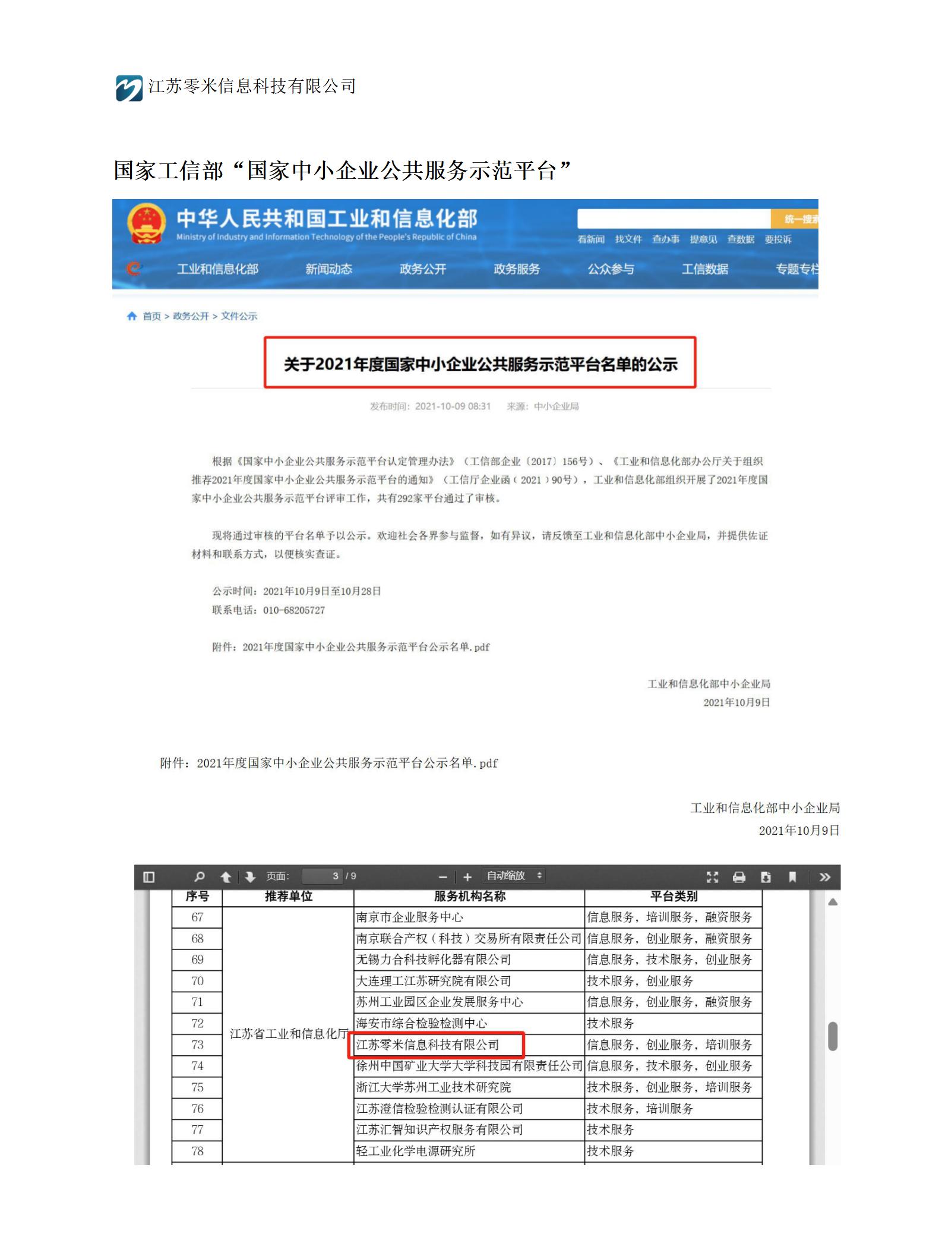Click the website search input box
Image resolution: width=942 pixels, height=1240 pixels.
(x=674, y=219)
